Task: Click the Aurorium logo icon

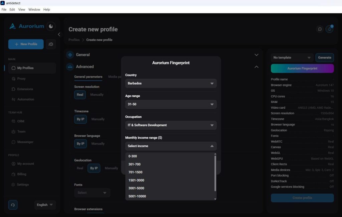Action: coord(13,26)
